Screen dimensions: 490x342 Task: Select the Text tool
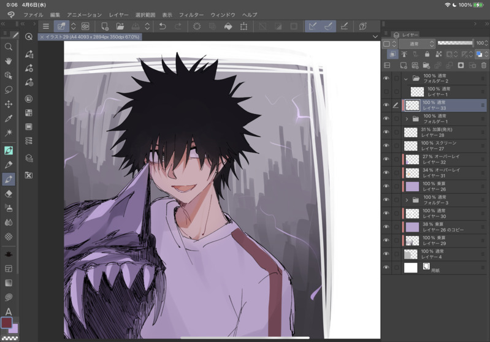tap(9, 311)
